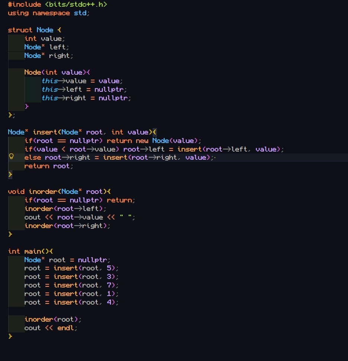The width and height of the screenshot is (348, 361).
Task: Click the 'return root;' line
Action: click(x=49, y=166)
